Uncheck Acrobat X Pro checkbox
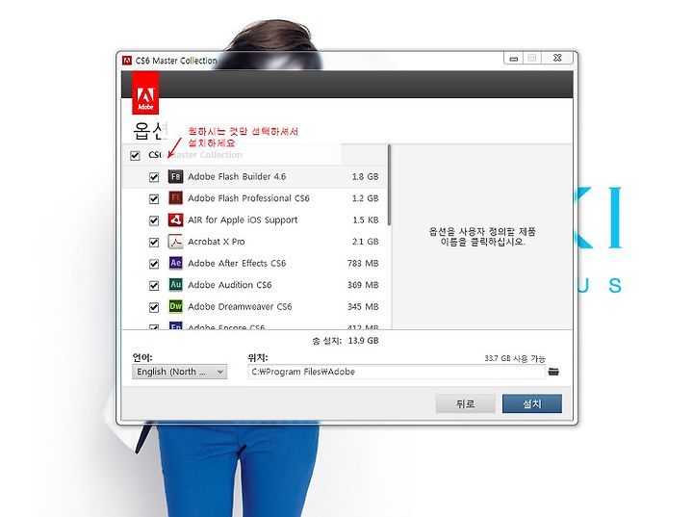The image size is (693, 517). (x=154, y=242)
